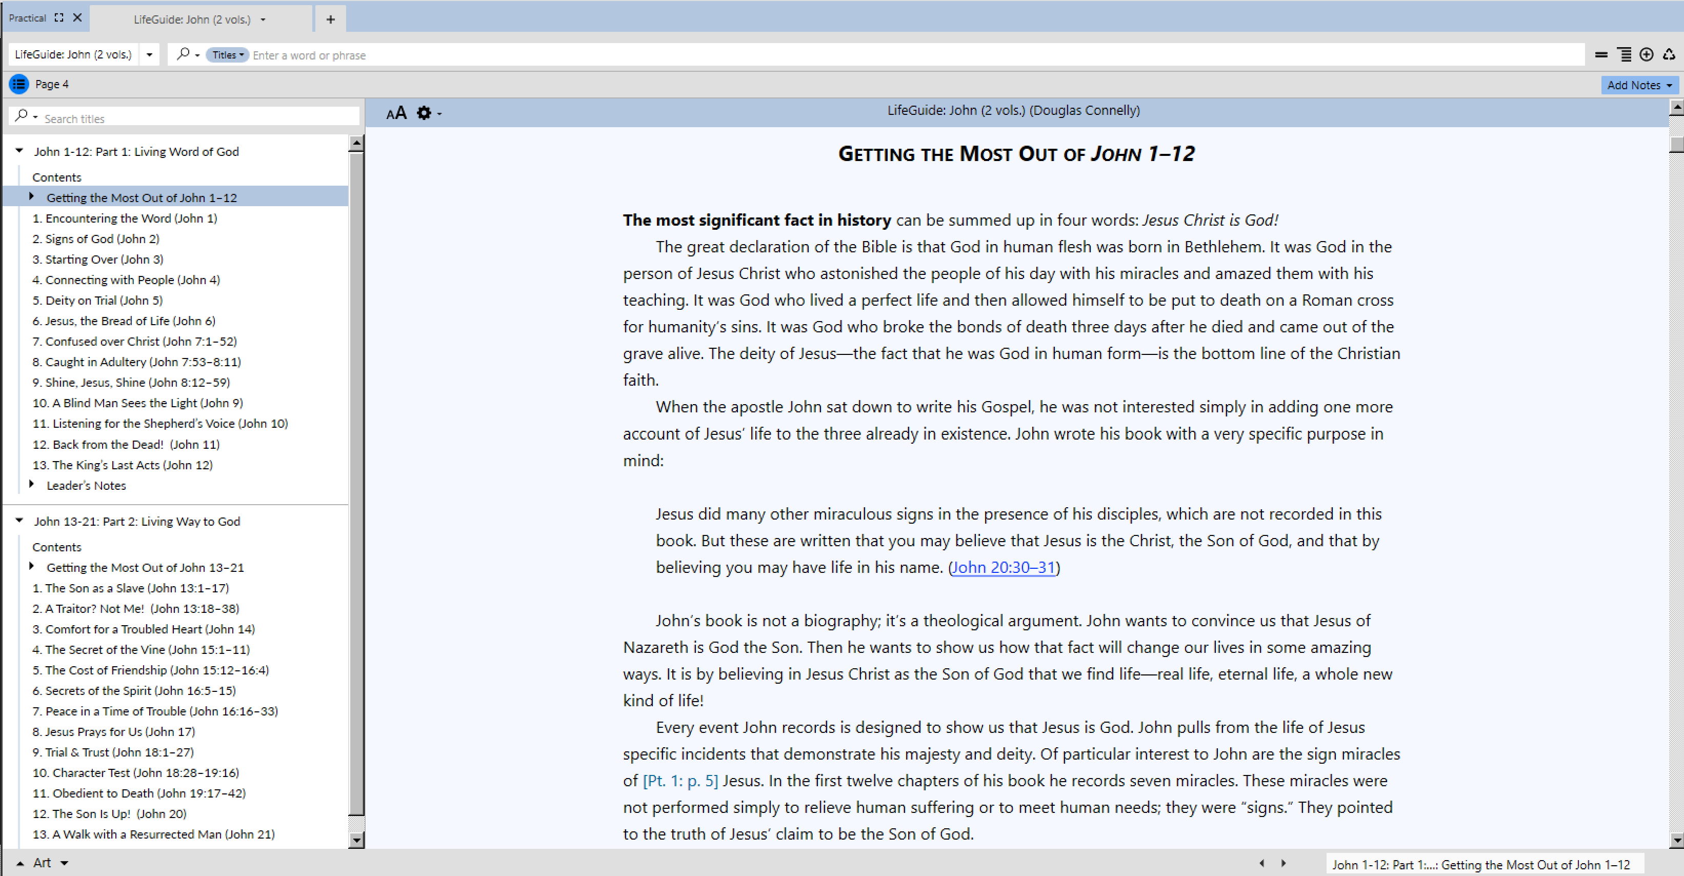The height and width of the screenshot is (876, 1684).
Task: Click the [Pt. 1: p. 5] page marker
Action: click(x=680, y=781)
